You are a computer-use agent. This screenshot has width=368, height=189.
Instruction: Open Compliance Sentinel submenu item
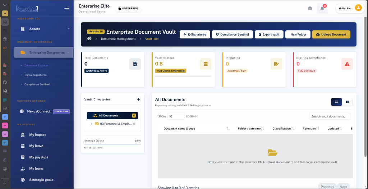(37, 84)
